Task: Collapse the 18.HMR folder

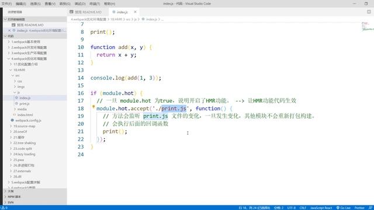Action: coord(35,70)
